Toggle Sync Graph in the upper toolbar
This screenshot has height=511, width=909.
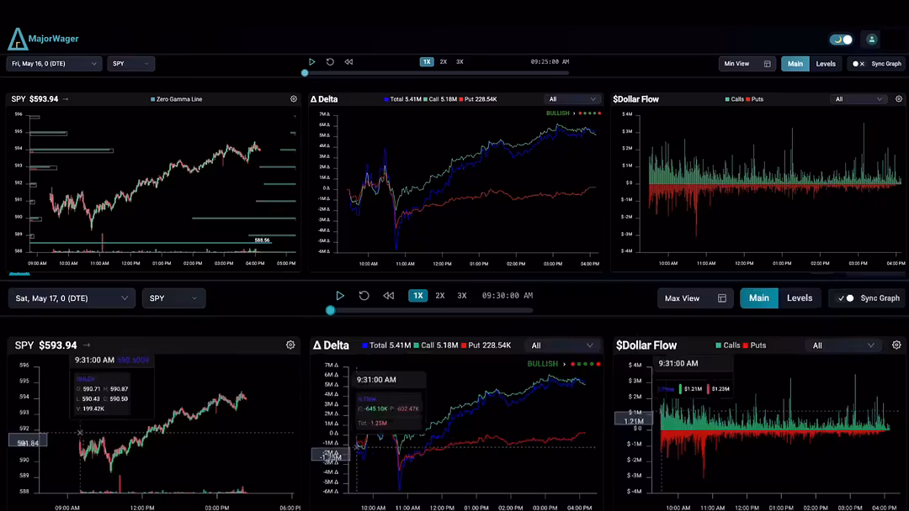pos(858,64)
